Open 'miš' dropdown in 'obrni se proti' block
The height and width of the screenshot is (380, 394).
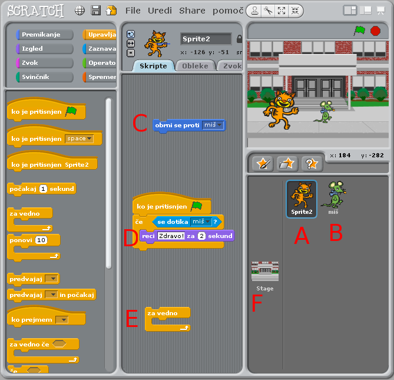tap(218, 125)
